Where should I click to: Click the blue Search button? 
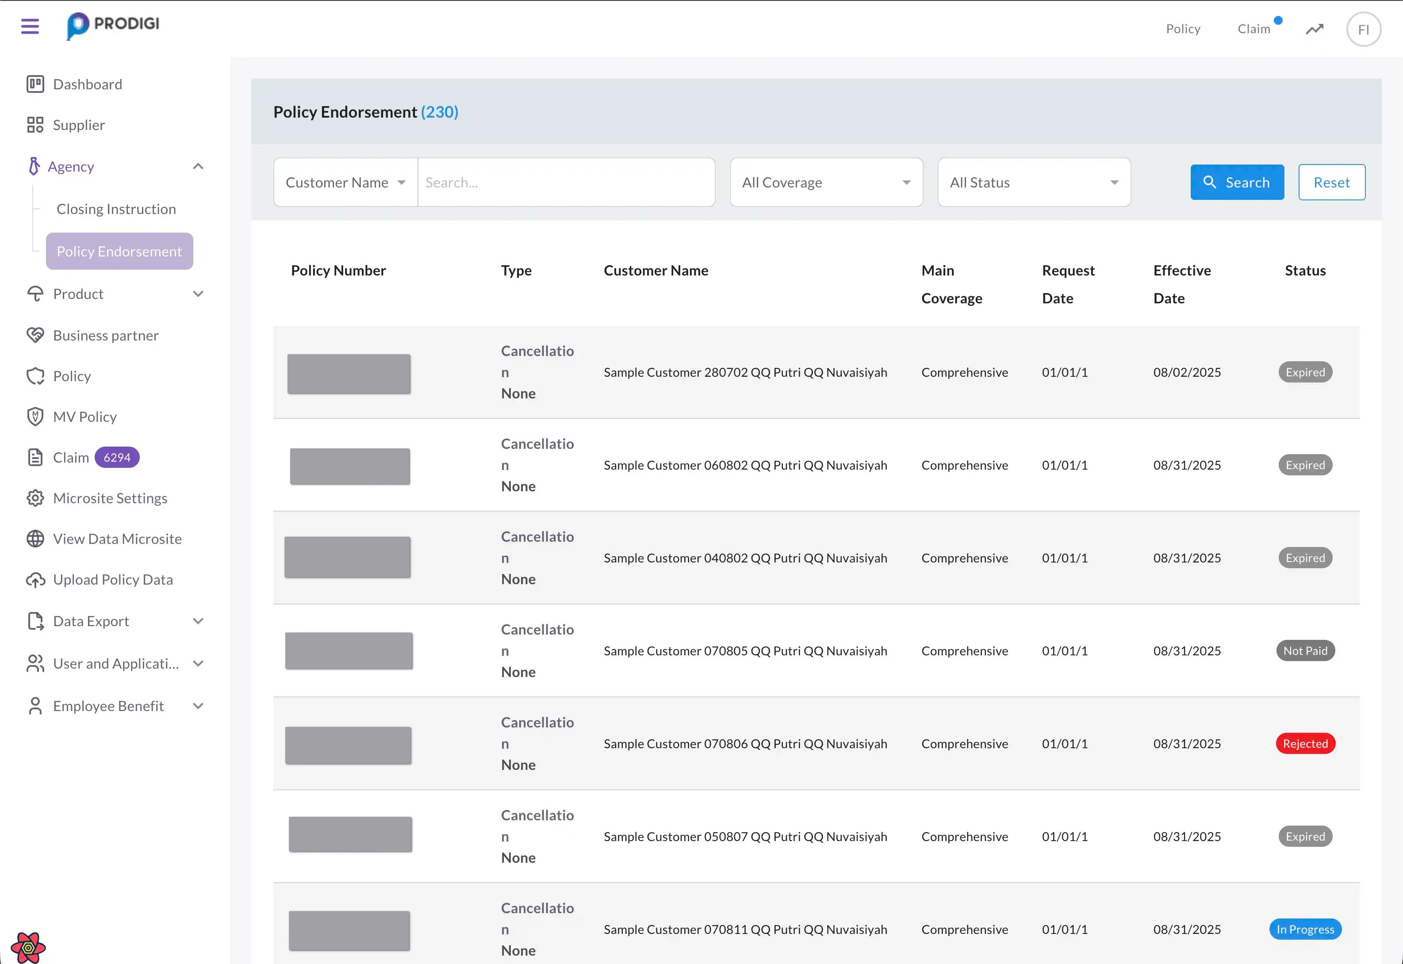click(1236, 183)
